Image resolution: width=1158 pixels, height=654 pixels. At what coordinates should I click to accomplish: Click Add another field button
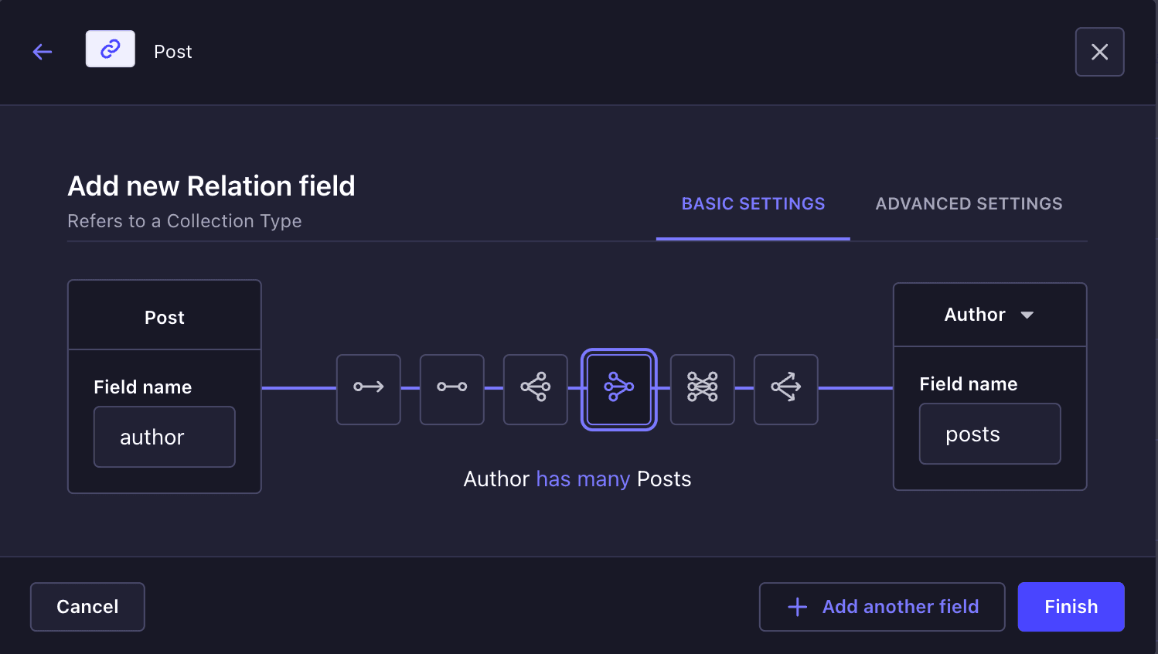tap(882, 607)
